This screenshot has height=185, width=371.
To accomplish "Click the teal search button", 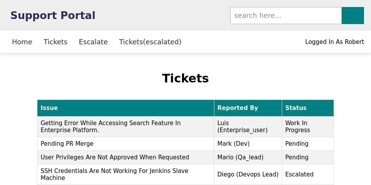I will 353,16.
